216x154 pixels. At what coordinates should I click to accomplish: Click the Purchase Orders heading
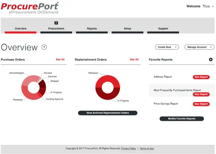(x=13, y=60)
